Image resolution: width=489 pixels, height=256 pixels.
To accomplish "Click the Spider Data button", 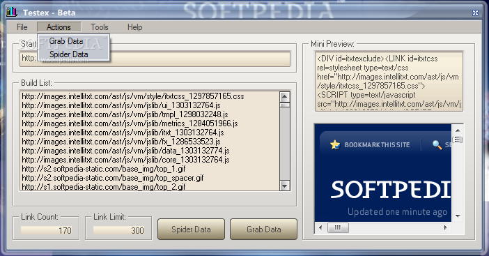I will tap(191, 229).
